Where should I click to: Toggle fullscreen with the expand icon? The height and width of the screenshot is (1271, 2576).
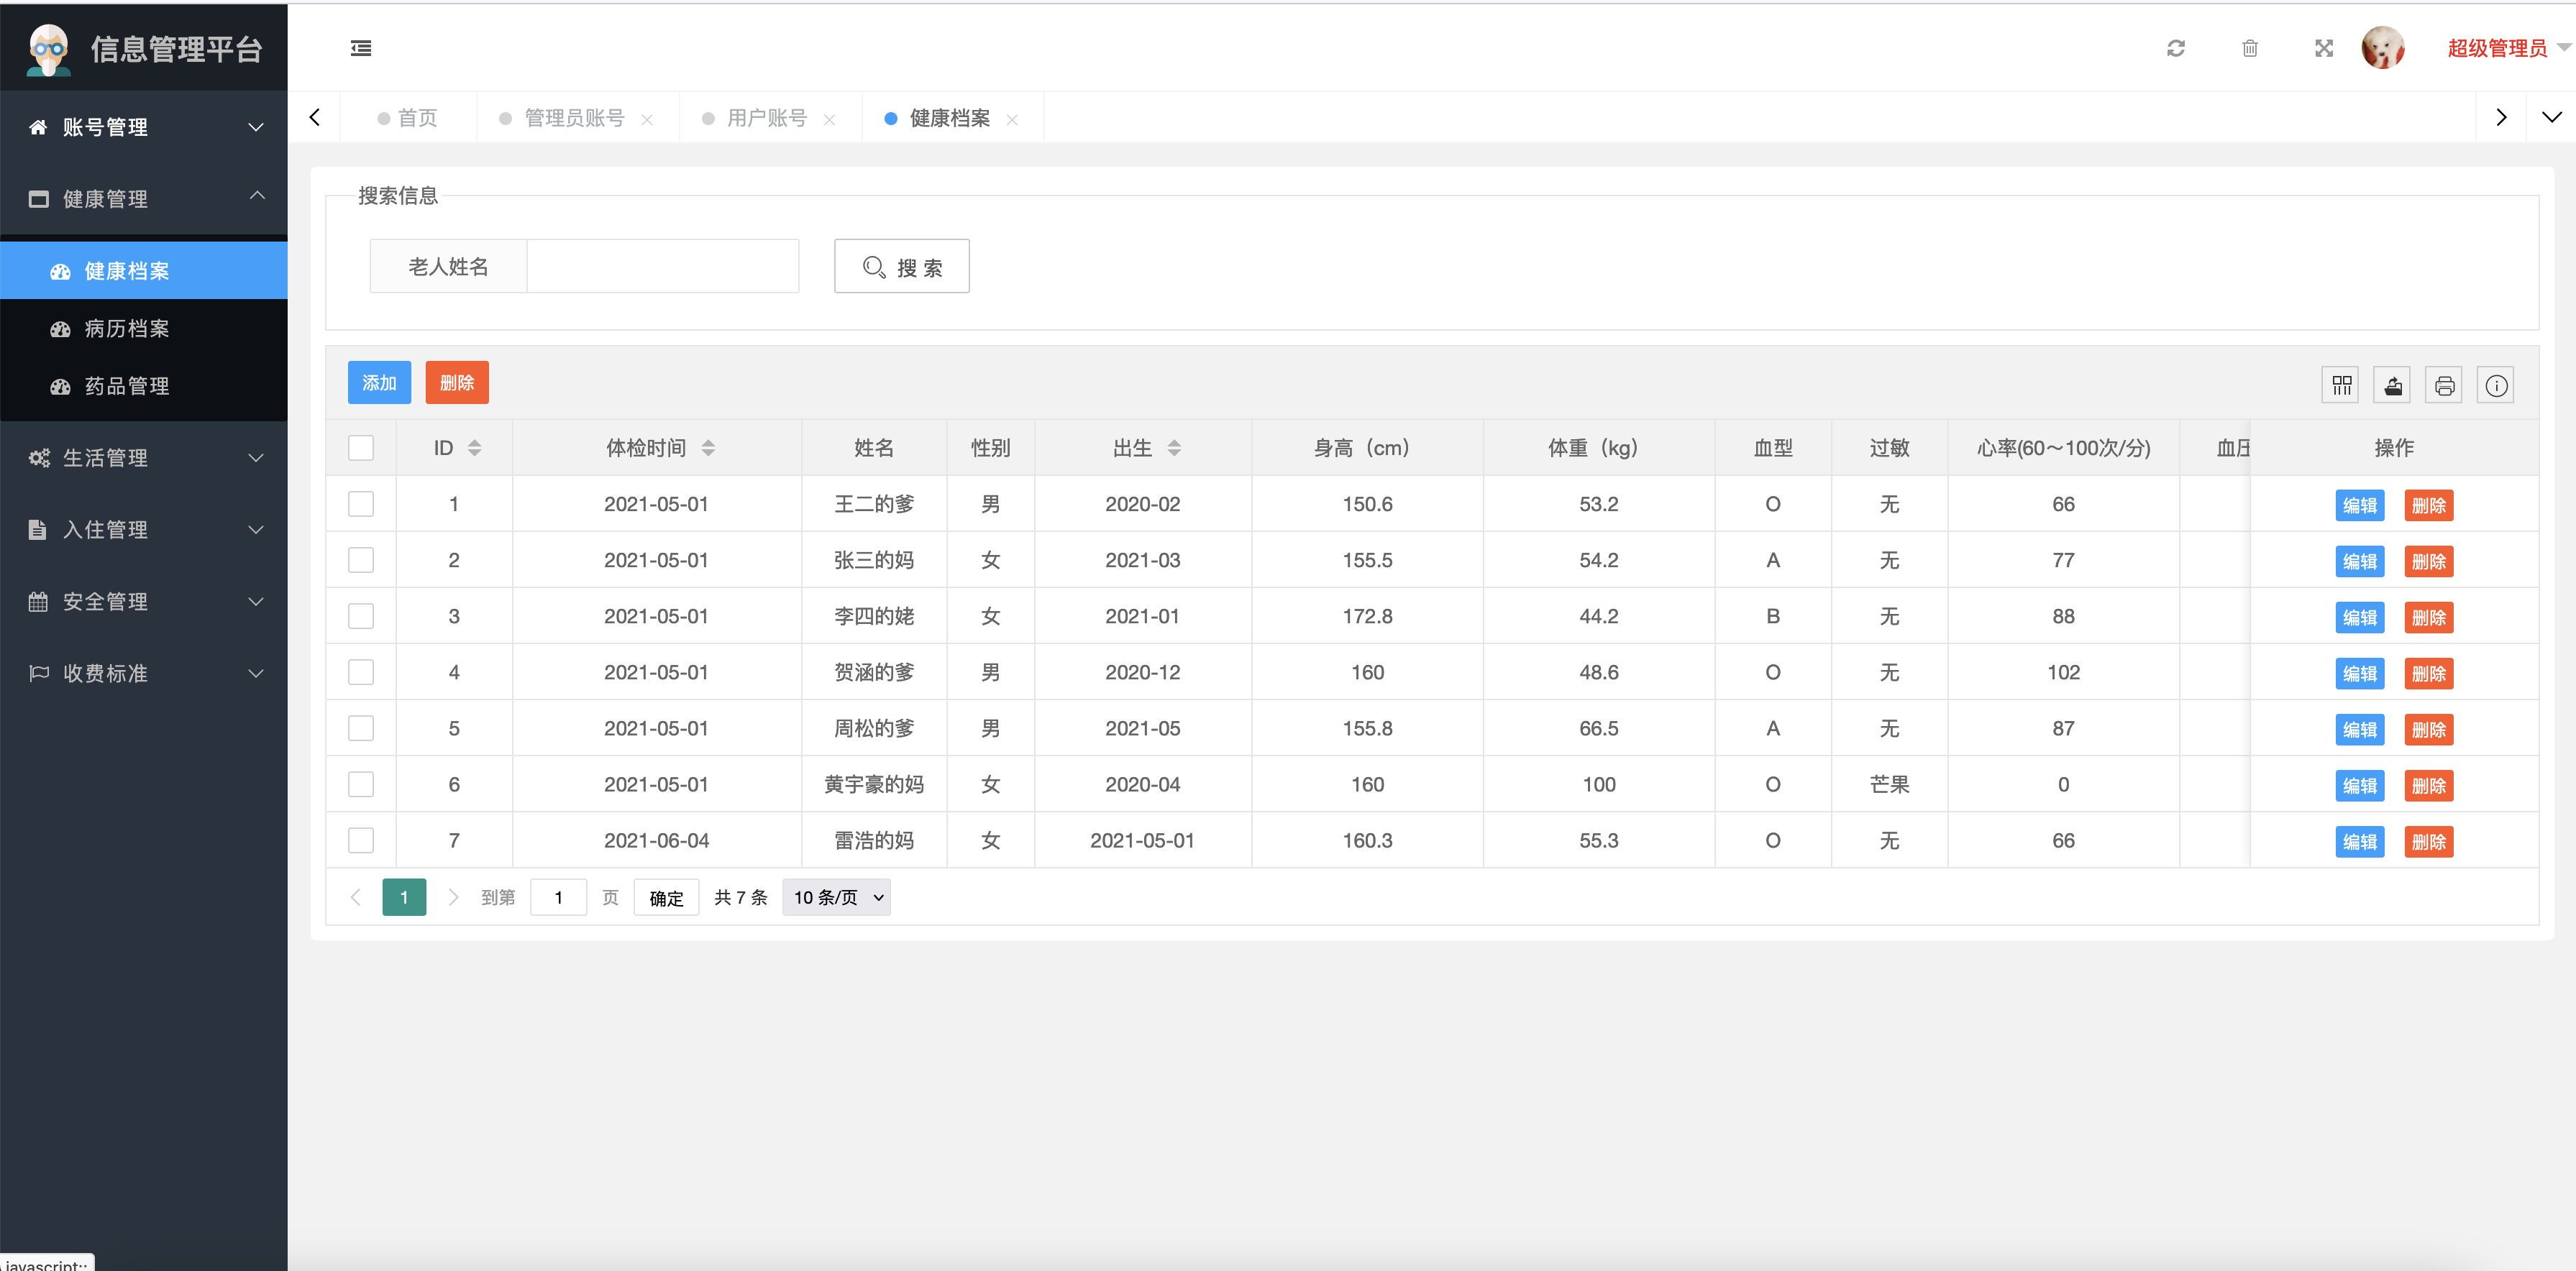point(2323,48)
